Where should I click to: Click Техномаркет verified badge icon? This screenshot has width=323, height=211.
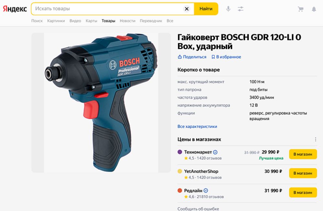pyautogui.click(x=215, y=152)
